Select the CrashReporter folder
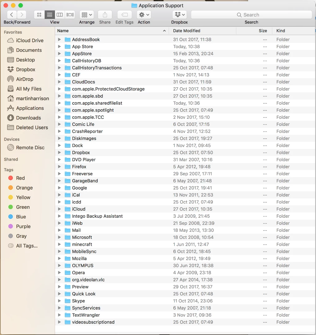Image resolution: width=316 pixels, height=335 pixels. pyautogui.click(x=185, y=131)
